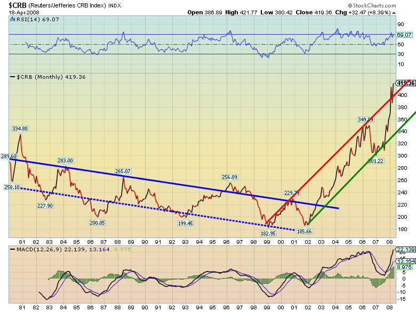Click the 260 level on price axis

click(402, 180)
